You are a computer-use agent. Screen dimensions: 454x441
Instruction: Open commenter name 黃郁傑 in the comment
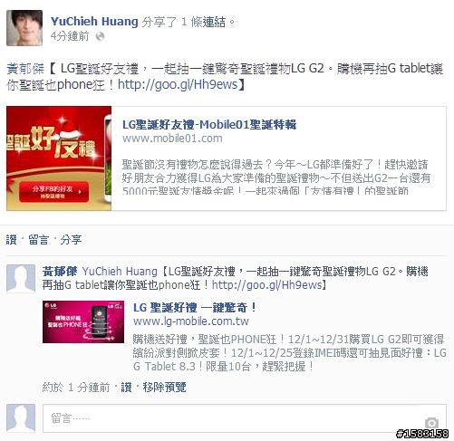coord(60,271)
